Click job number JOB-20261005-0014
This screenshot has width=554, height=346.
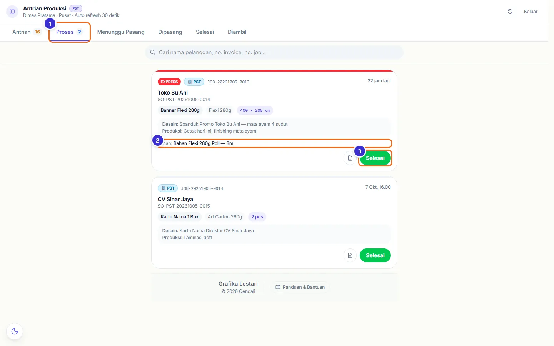(x=202, y=188)
